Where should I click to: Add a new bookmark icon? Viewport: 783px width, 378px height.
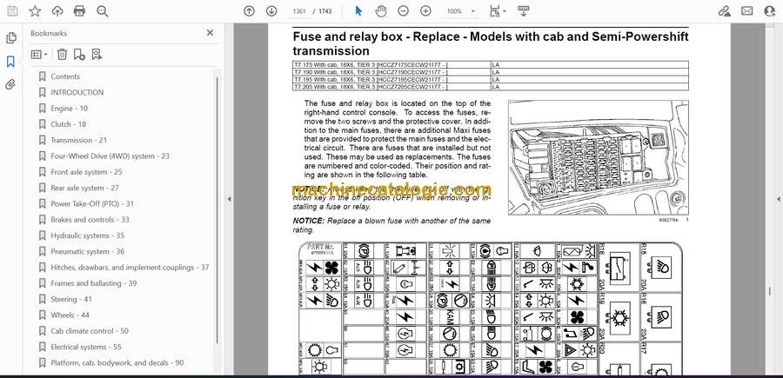click(79, 55)
